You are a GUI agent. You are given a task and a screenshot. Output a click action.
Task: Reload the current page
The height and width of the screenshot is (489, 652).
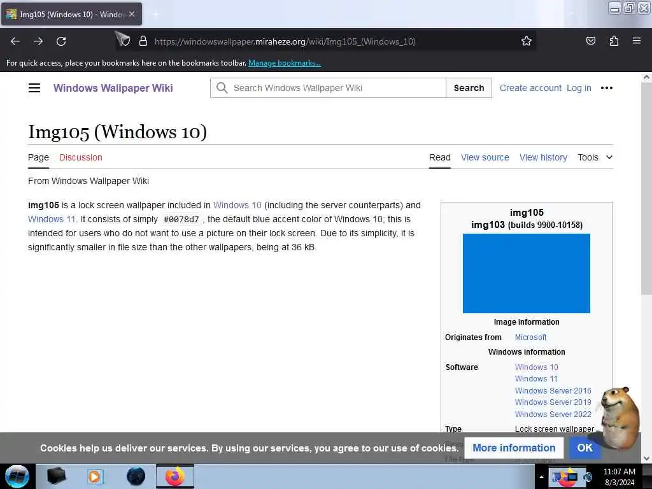click(x=61, y=41)
